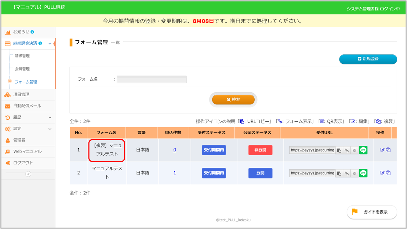The height and width of the screenshot is (229, 407).
Task: Click the info icon beside お知らせ
Action: [x=32, y=32]
